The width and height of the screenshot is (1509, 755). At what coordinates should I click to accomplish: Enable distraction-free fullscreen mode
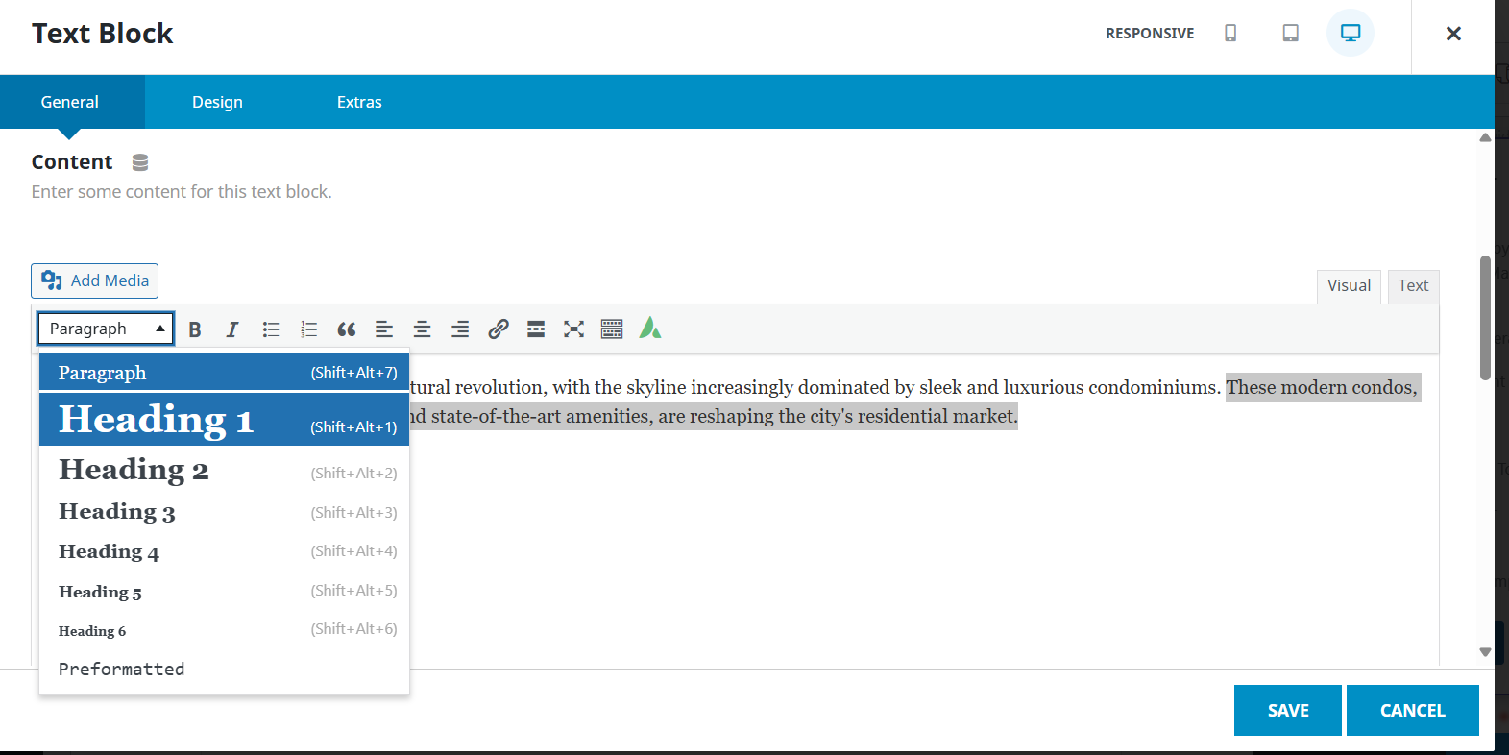[x=573, y=329]
